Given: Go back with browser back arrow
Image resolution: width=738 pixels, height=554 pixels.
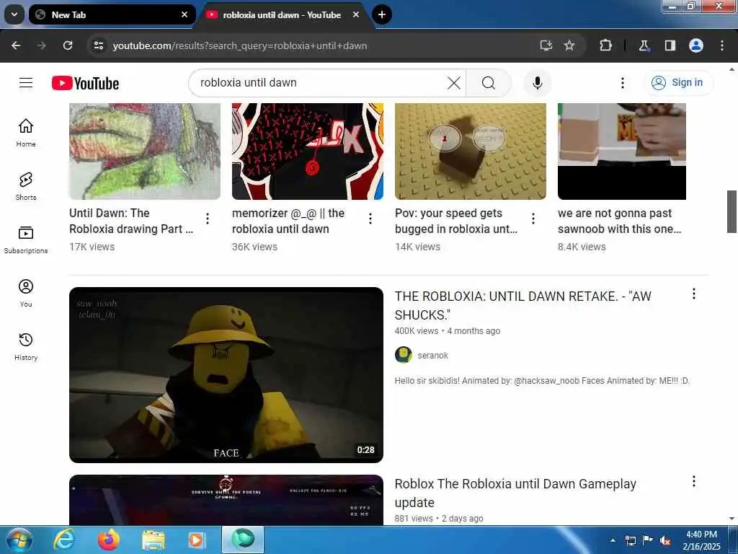Looking at the screenshot, I should pos(16,45).
